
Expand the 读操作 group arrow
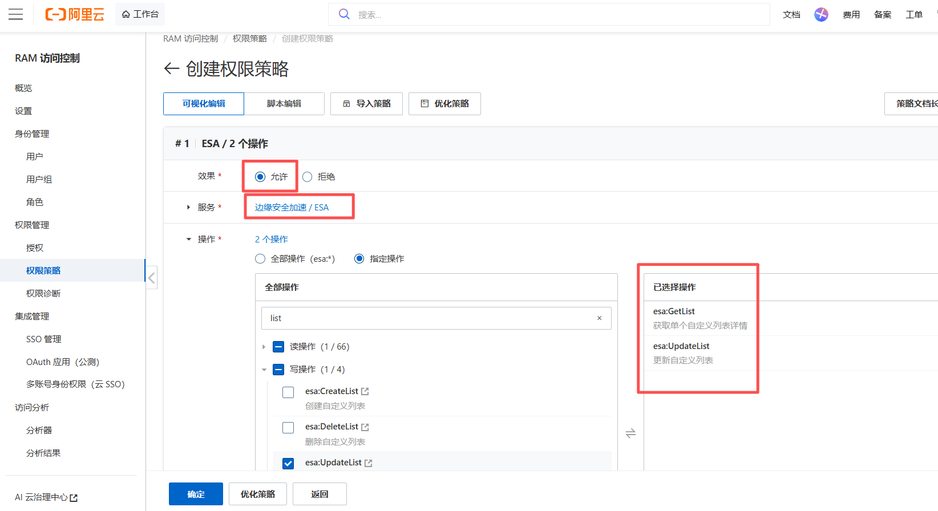[x=264, y=347]
